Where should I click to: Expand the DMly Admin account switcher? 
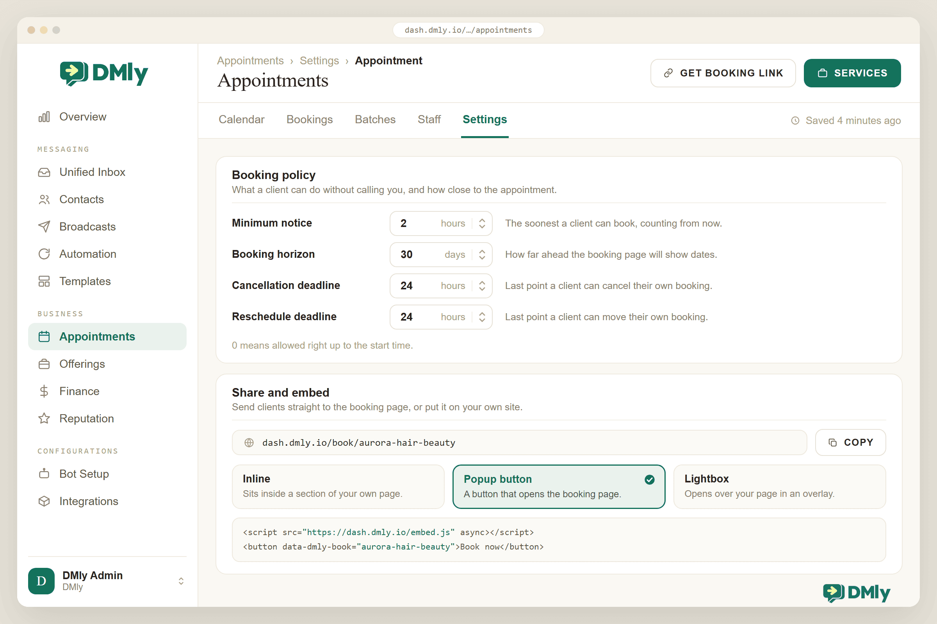pos(181,581)
